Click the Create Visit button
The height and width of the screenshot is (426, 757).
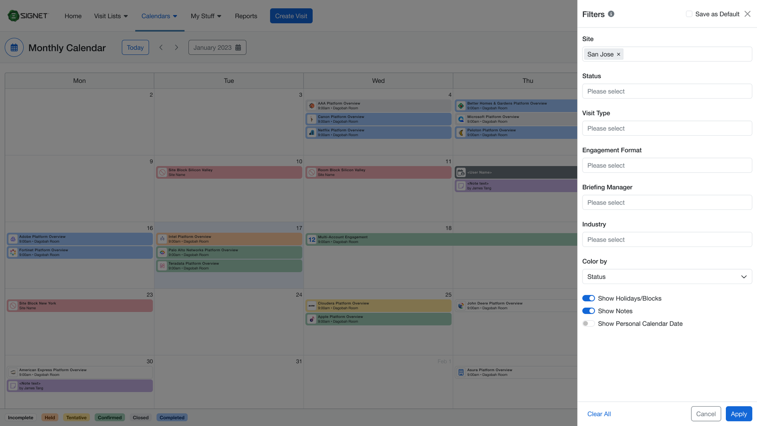pos(291,16)
